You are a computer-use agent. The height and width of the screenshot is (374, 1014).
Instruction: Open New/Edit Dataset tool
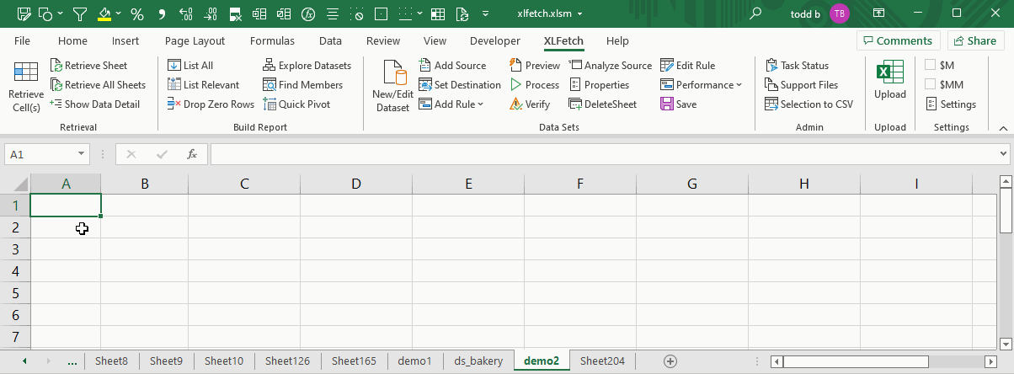pos(392,74)
